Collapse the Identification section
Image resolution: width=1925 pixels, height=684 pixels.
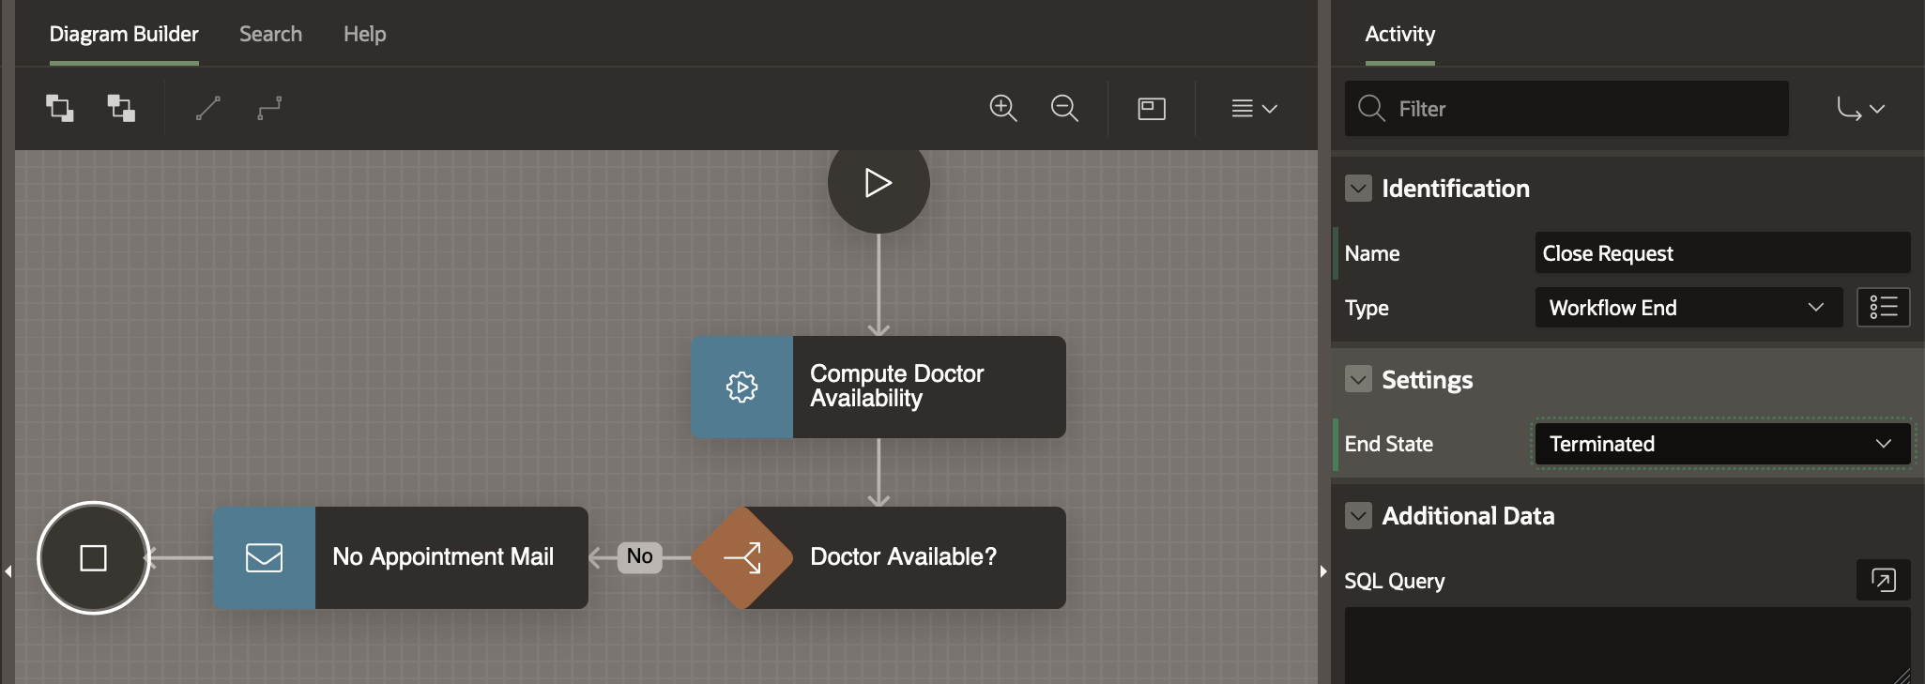click(x=1358, y=189)
